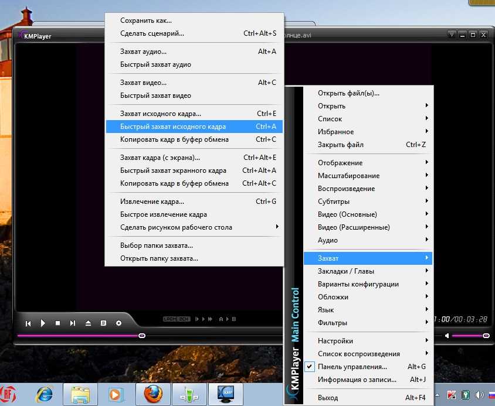This screenshot has width=495, height=406.
Task: Expand the Субтитры submenu
Action: [x=368, y=202]
